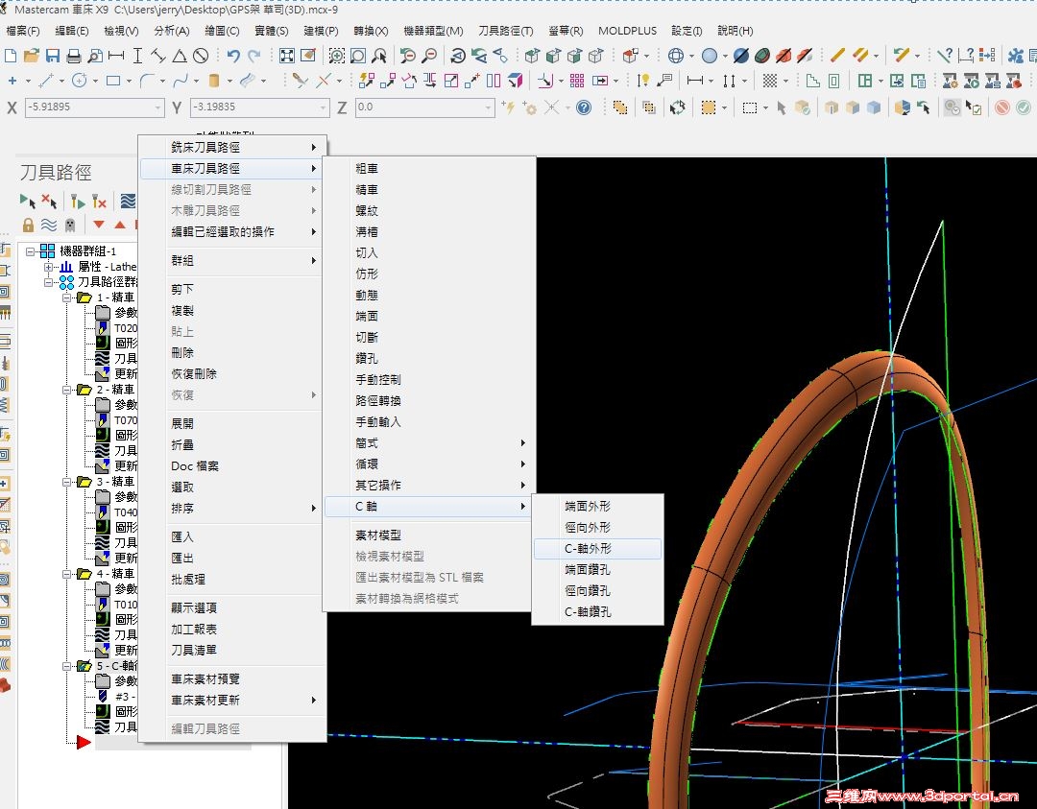Screen dimensions: 1037x809
Task: Select C-軸外形 from the submenu
Action: click(588, 549)
